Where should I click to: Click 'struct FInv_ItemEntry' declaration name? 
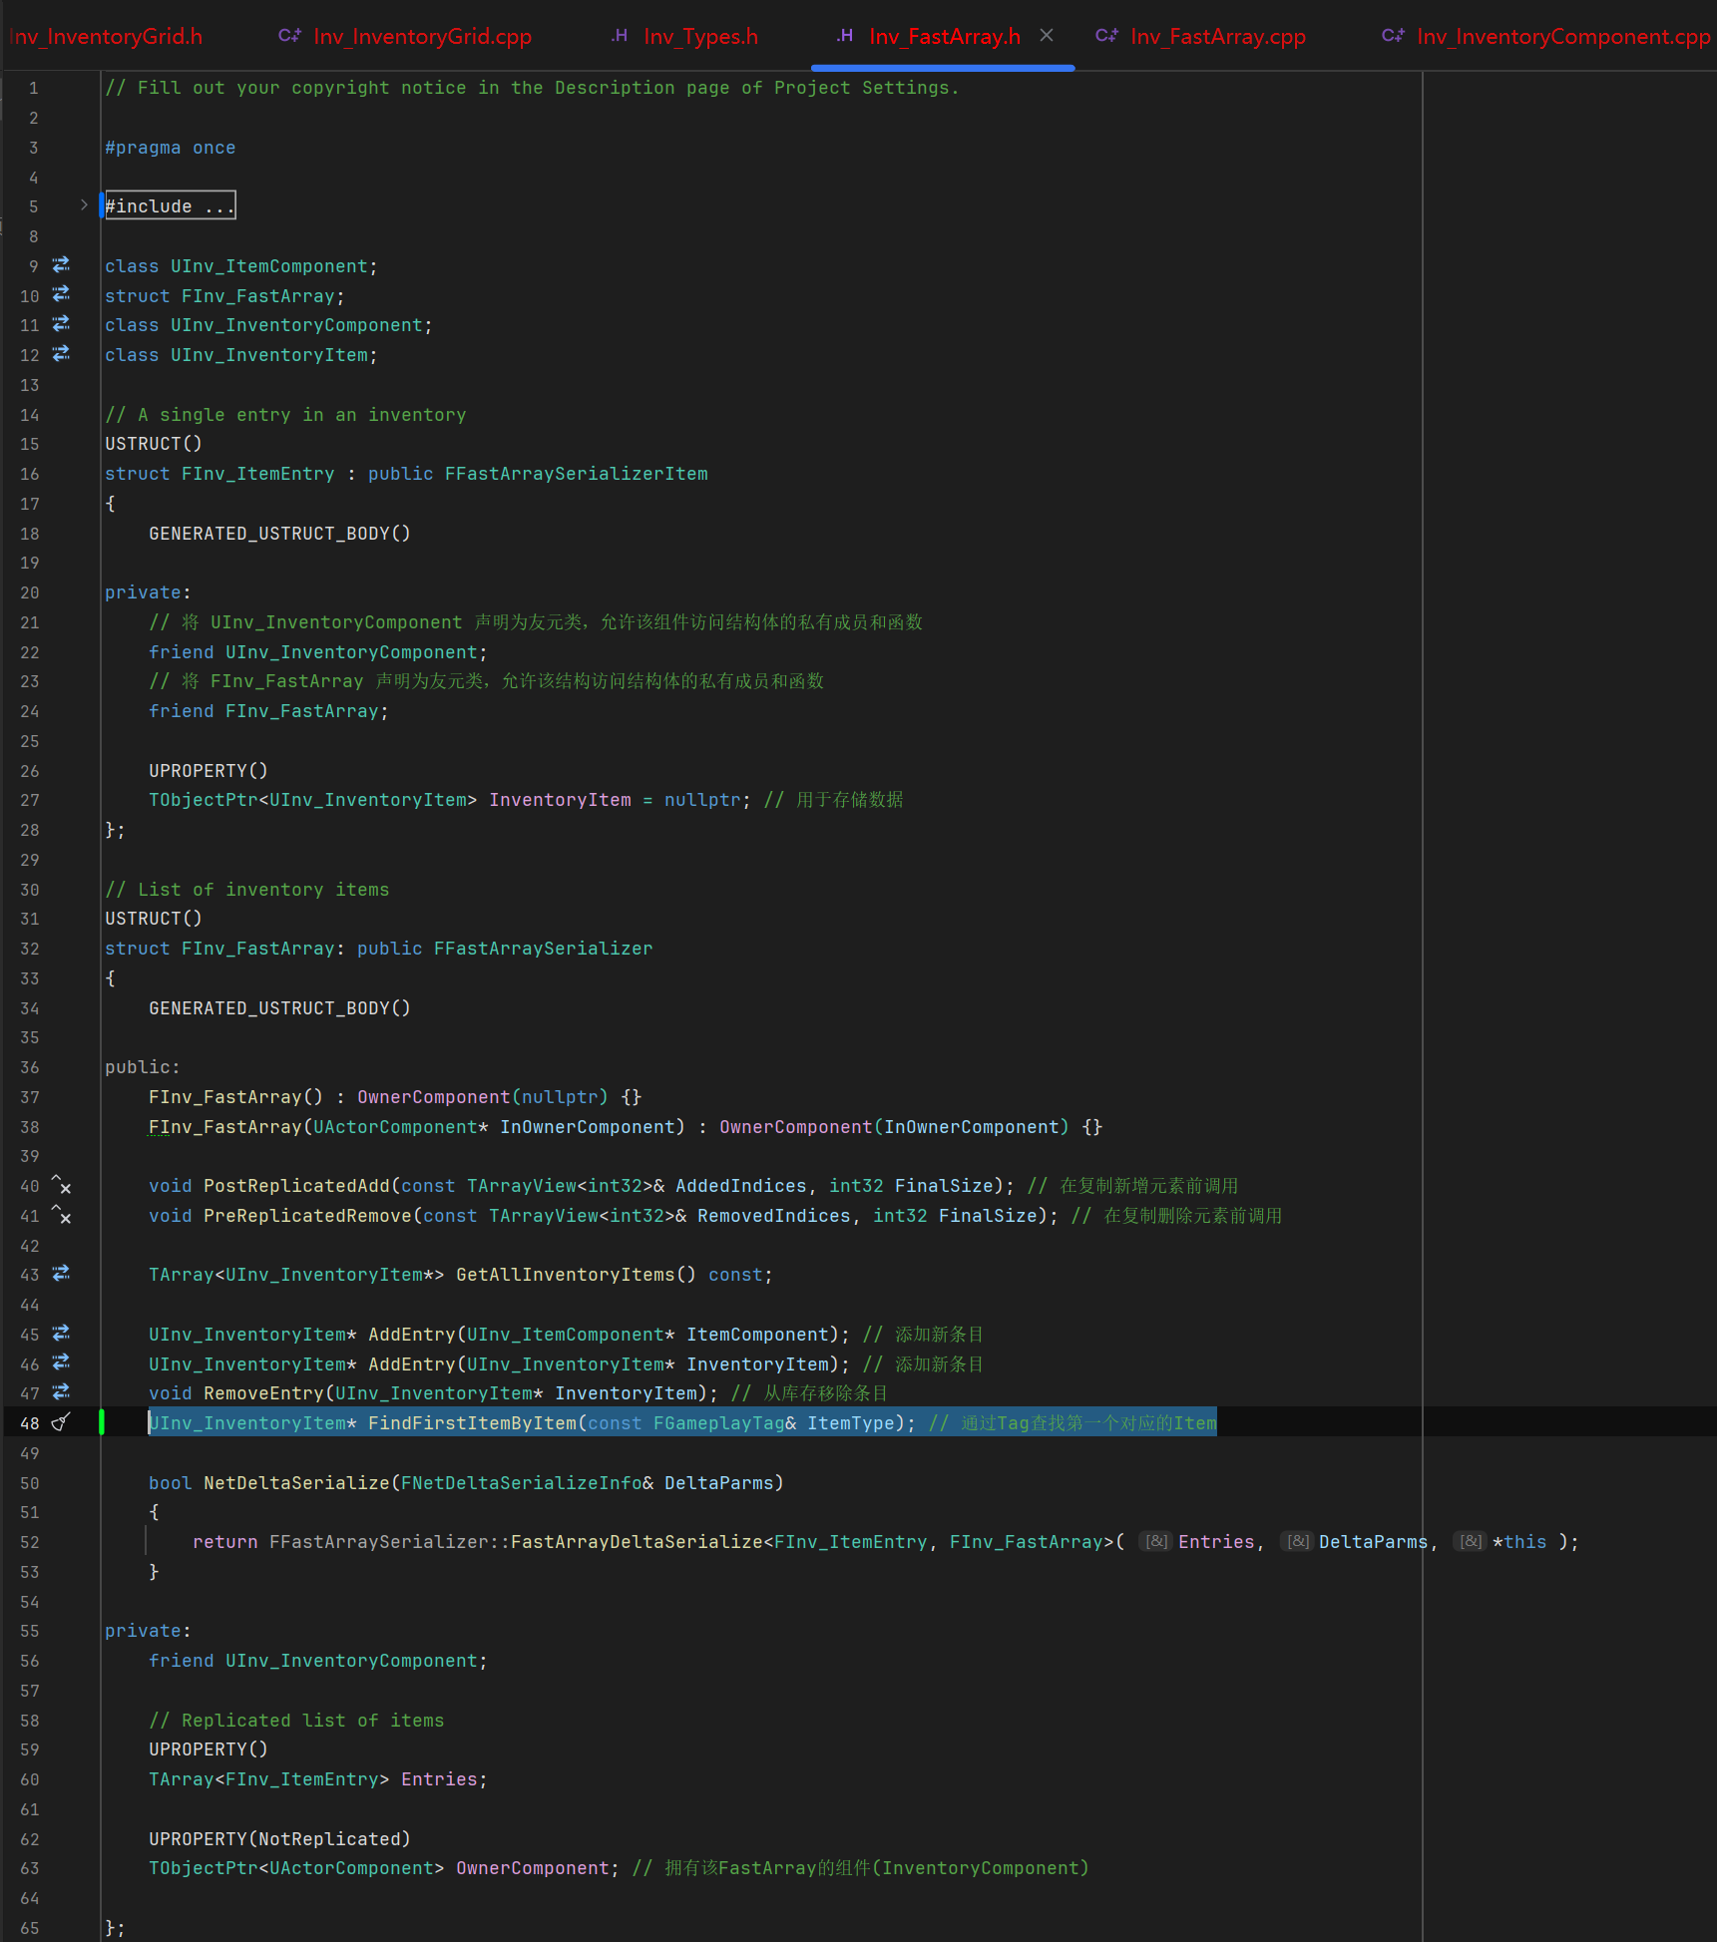click(258, 474)
